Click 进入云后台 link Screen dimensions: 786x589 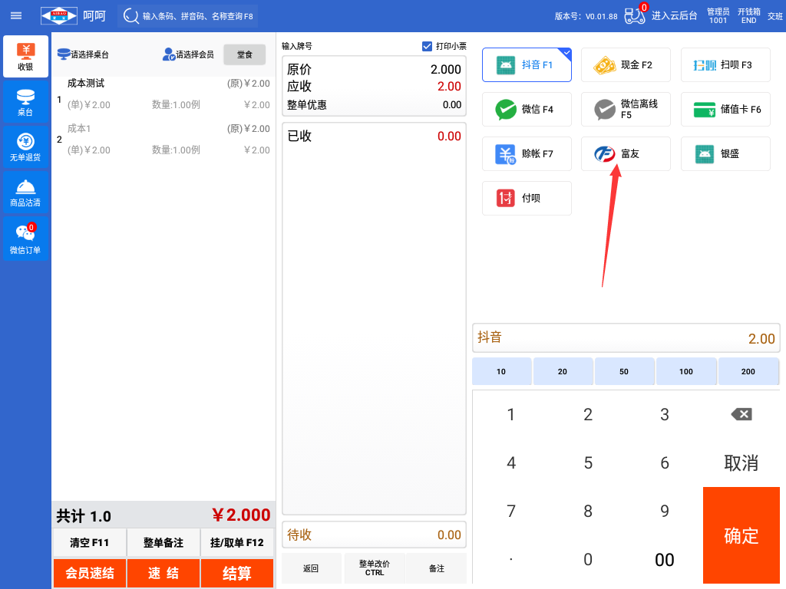point(674,15)
